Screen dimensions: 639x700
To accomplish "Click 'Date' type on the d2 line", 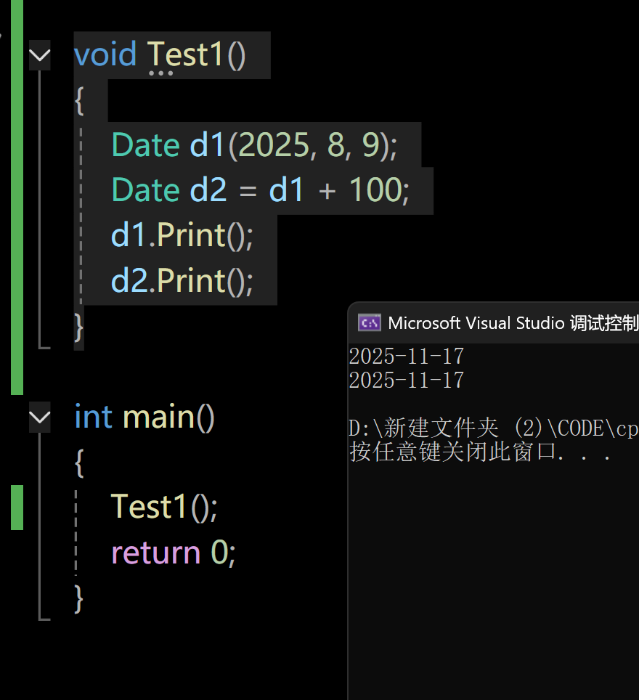I will click(x=145, y=190).
